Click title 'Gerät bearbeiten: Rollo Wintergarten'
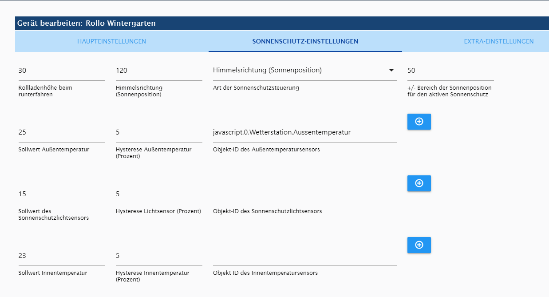The image size is (549, 297). (x=87, y=23)
